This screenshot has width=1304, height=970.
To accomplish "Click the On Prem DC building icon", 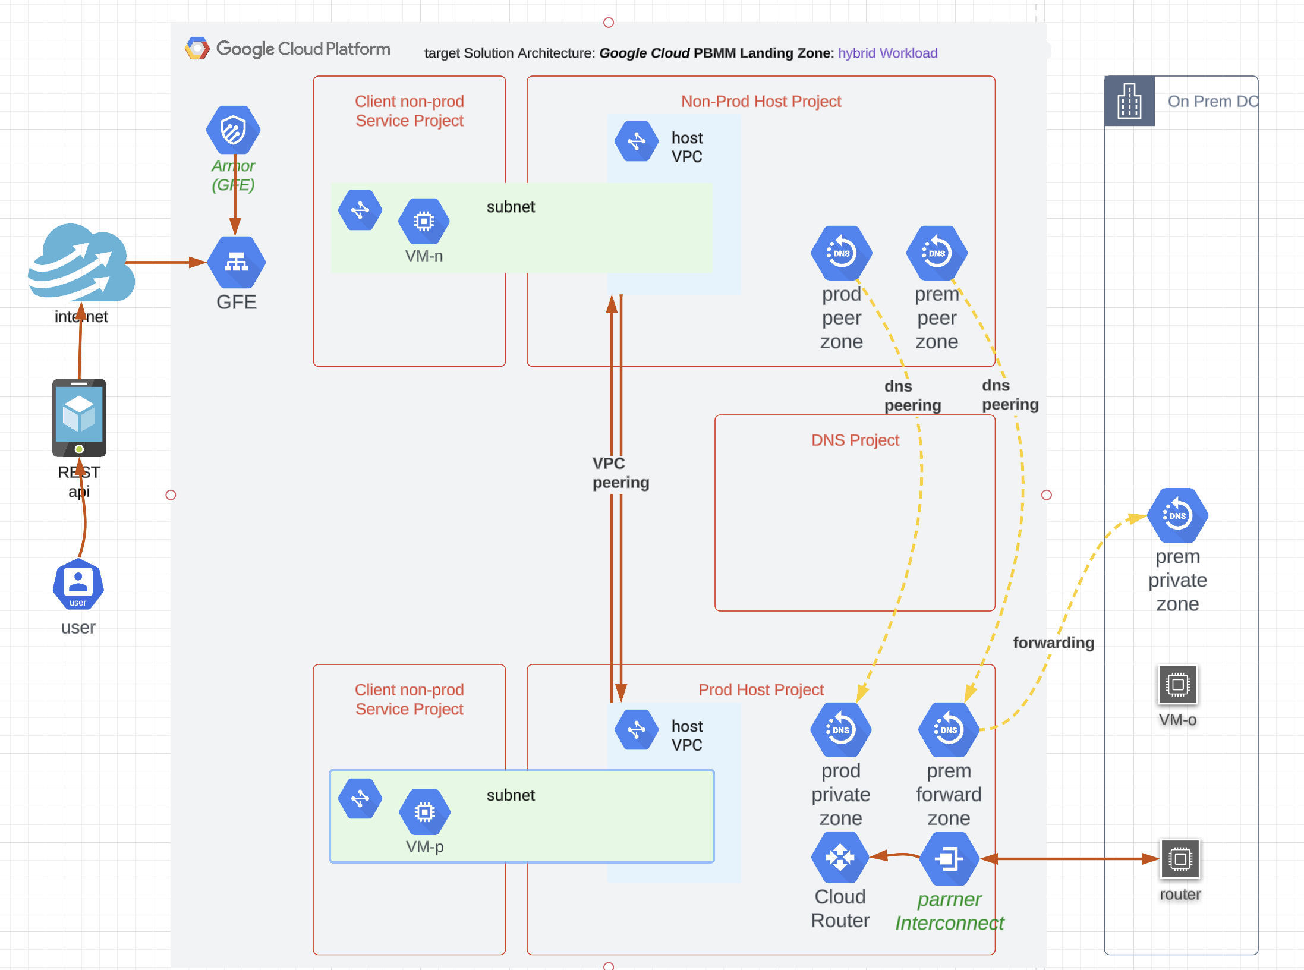I will (x=1129, y=101).
